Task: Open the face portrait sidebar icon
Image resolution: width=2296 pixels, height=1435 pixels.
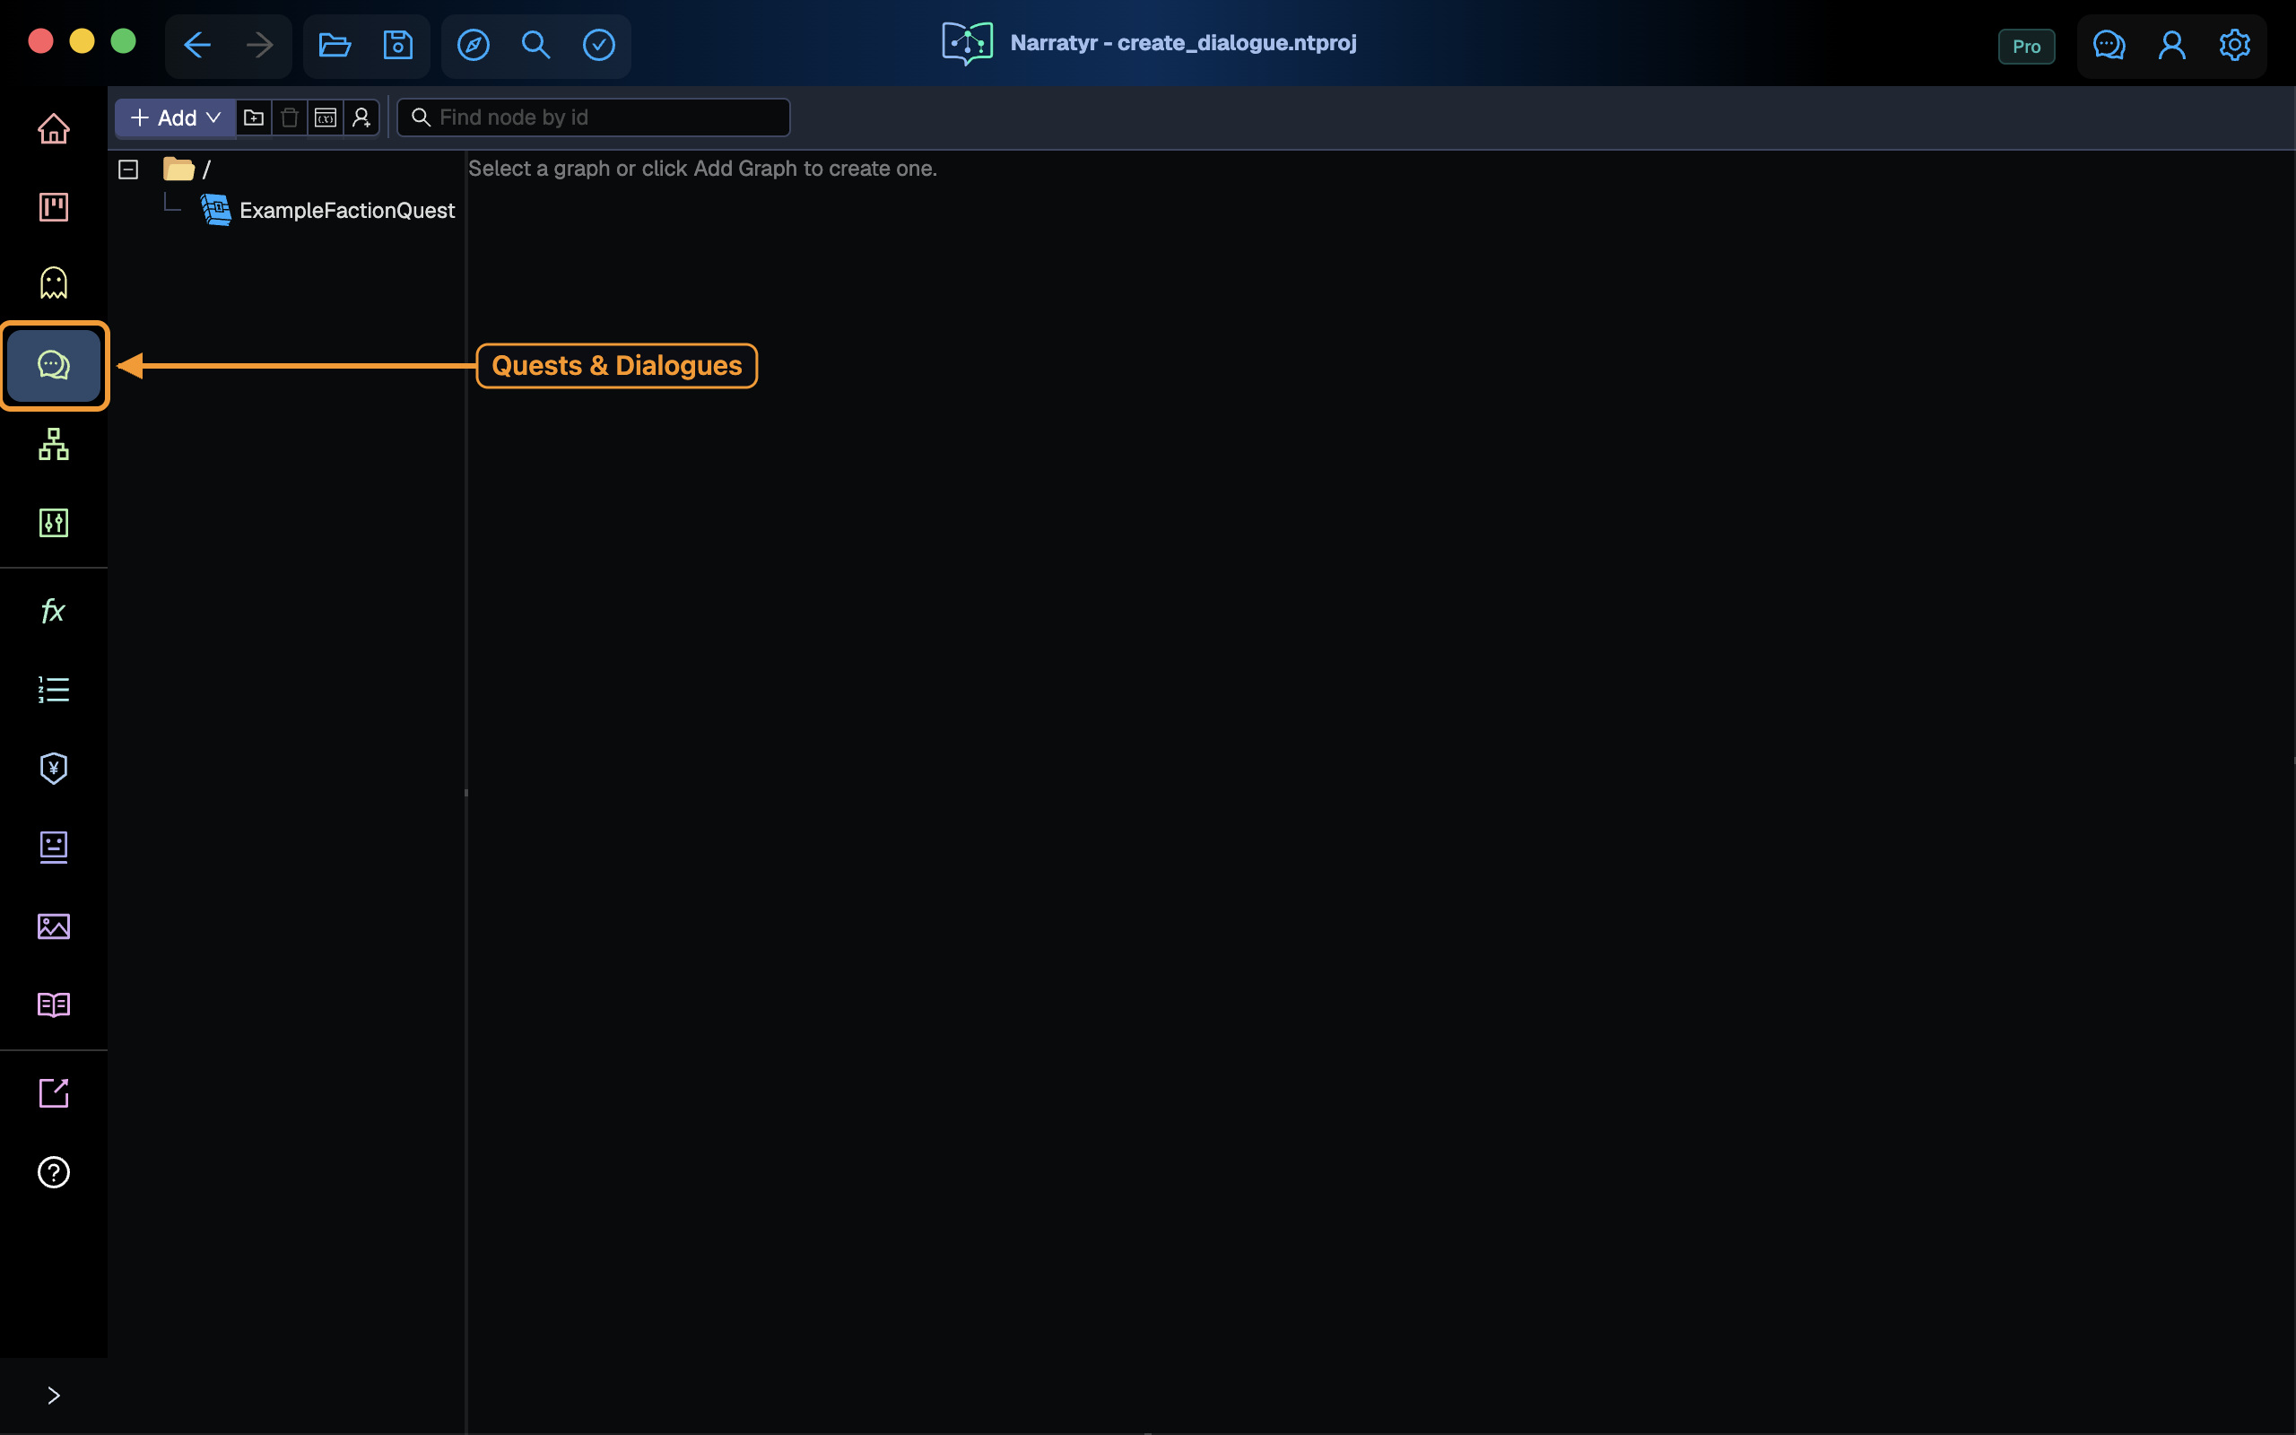Action: pyautogui.click(x=53, y=847)
